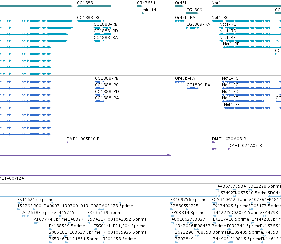This screenshot has height=244, width=281.
Task: Click the Not1-PG label
Action: [x=230, y=78]
